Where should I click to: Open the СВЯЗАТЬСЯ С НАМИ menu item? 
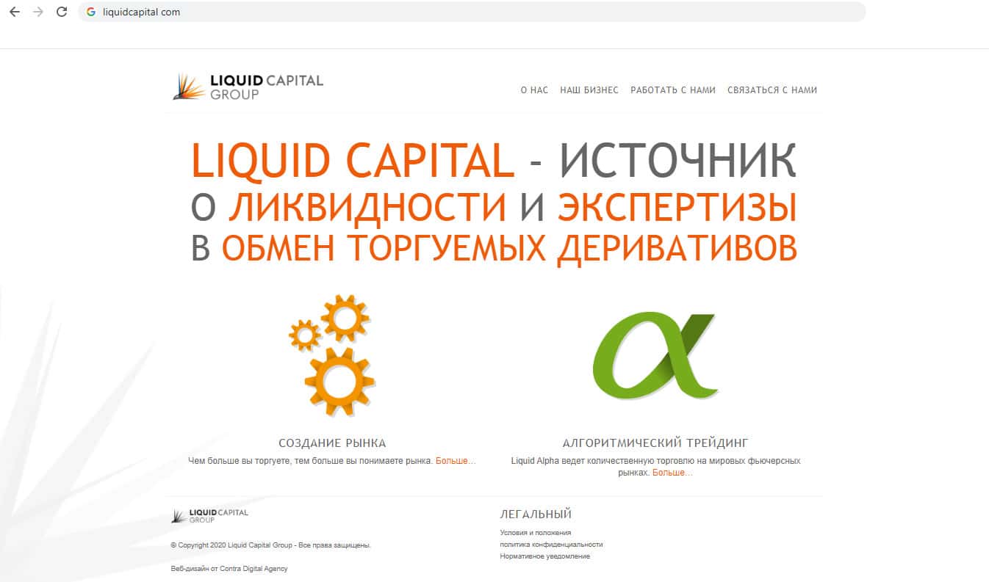tap(772, 90)
